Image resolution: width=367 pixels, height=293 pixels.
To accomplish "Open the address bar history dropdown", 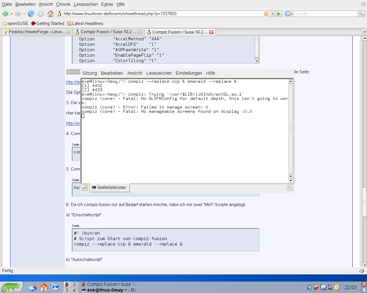I will (x=272, y=14).
